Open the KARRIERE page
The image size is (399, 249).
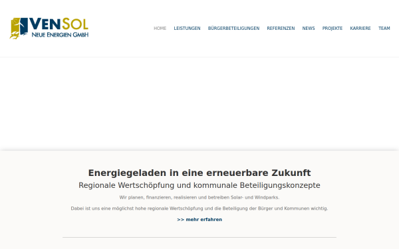pos(360,29)
